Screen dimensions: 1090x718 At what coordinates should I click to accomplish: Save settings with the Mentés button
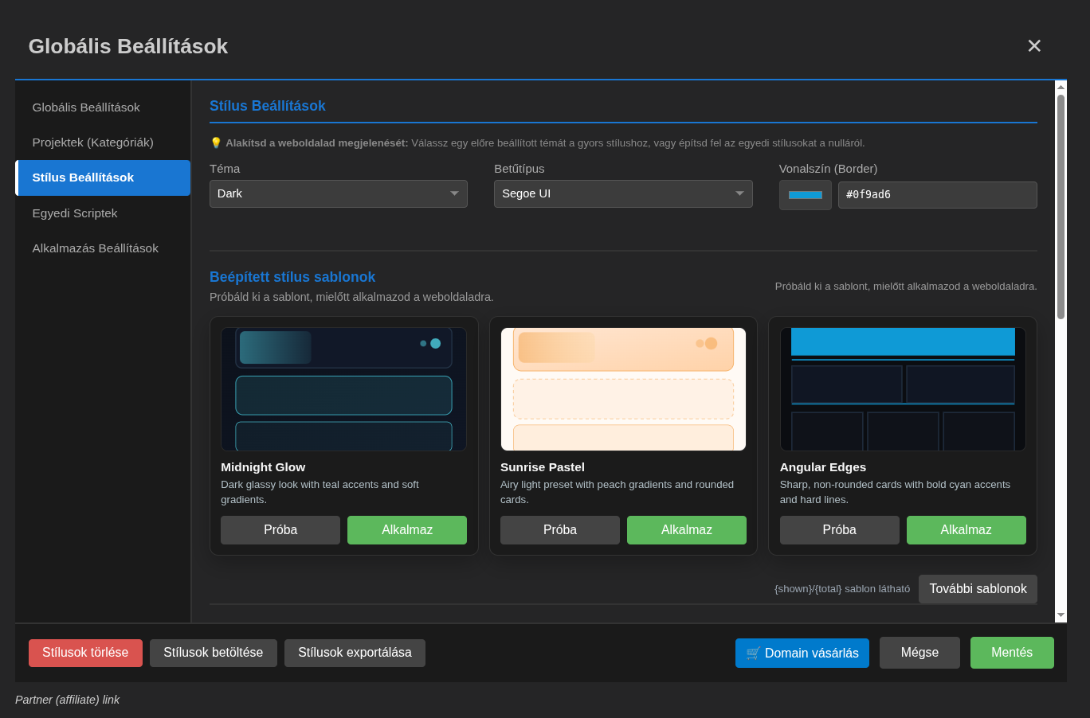(1012, 653)
